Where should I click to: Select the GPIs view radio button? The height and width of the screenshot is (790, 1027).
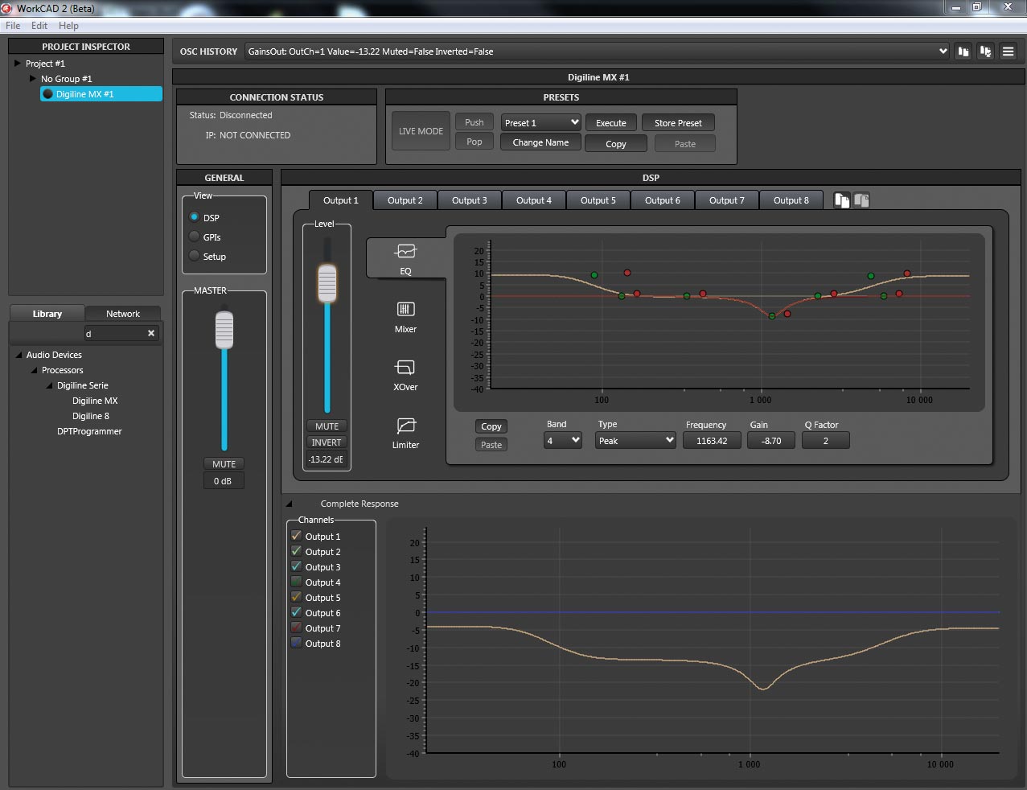pyautogui.click(x=195, y=237)
